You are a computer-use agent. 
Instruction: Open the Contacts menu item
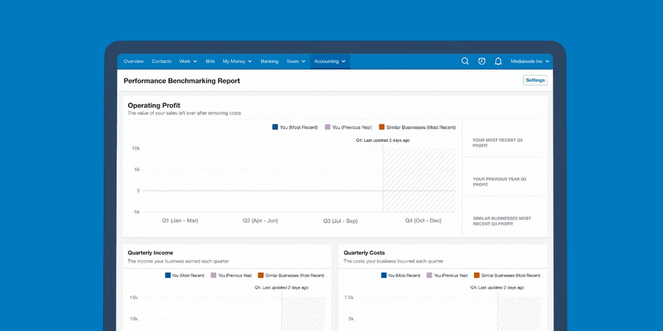162,61
